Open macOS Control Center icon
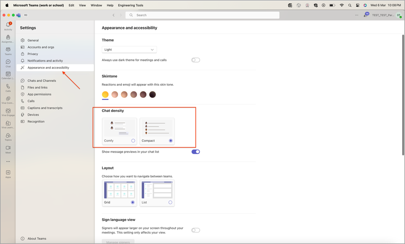Screen dimensions: 405x244 358,5
